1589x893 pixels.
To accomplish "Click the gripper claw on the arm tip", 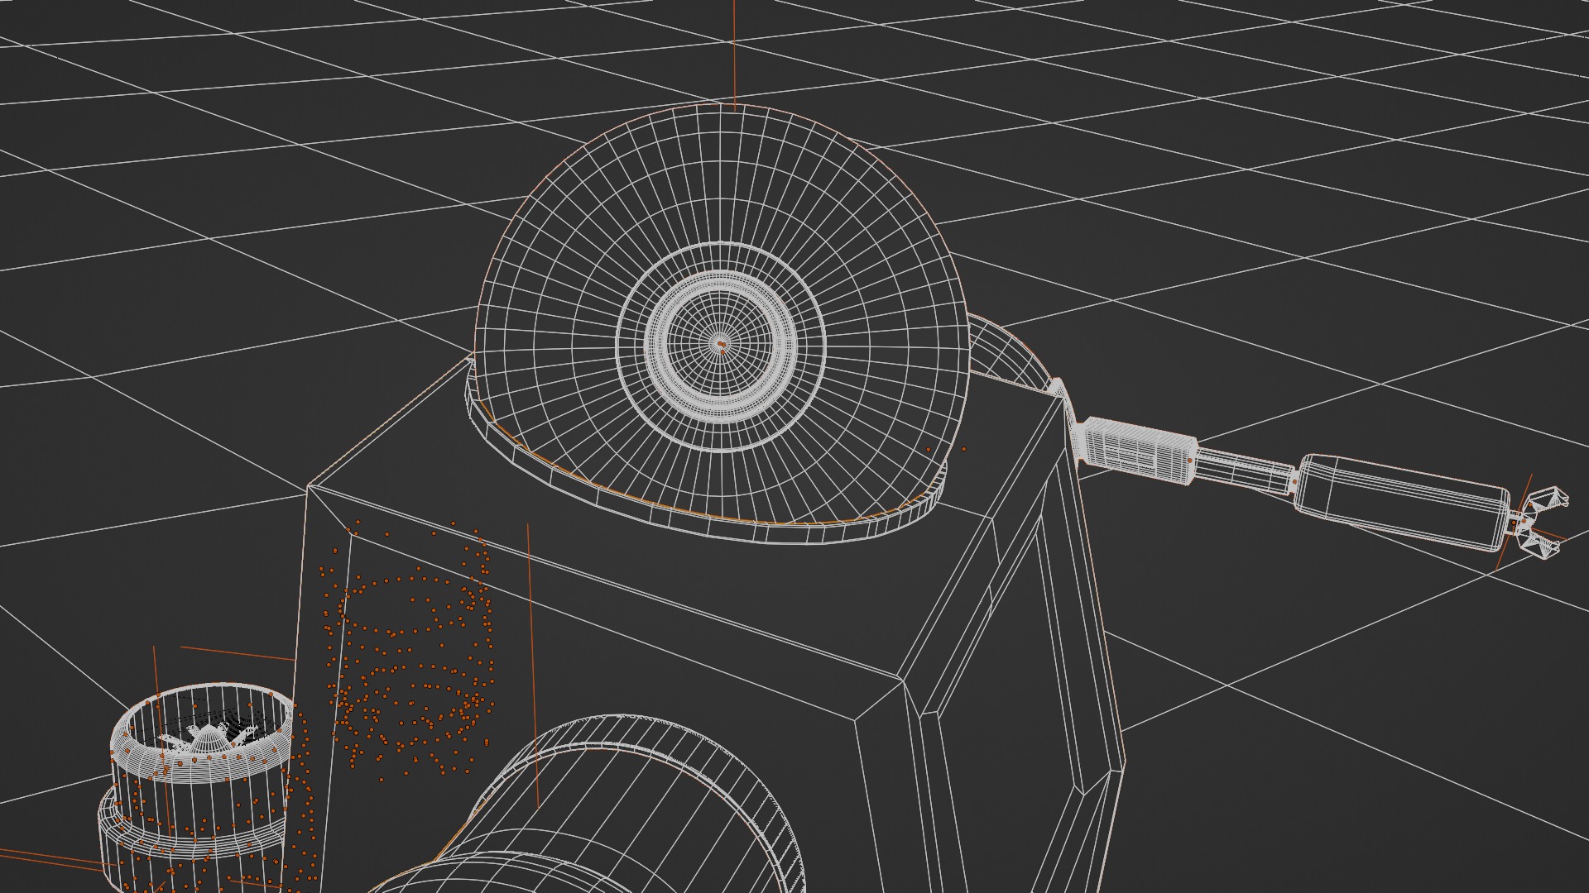I will pyautogui.click(x=1541, y=525).
